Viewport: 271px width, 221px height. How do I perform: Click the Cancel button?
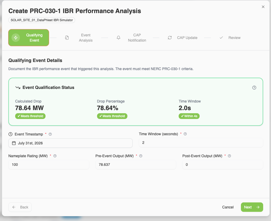point(228,207)
